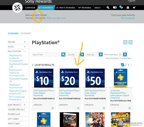The height and width of the screenshot is (127, 144).
Task: Open the shopping cart icon
Action: click(134, 8)
